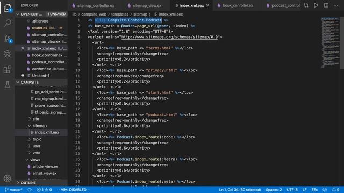Change the LF end of line setting
The height and width of the screenshot is (193, 344).
[x=305, y=190]
